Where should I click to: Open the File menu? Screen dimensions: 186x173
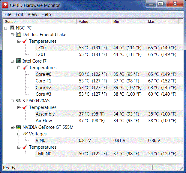point(8,14)
